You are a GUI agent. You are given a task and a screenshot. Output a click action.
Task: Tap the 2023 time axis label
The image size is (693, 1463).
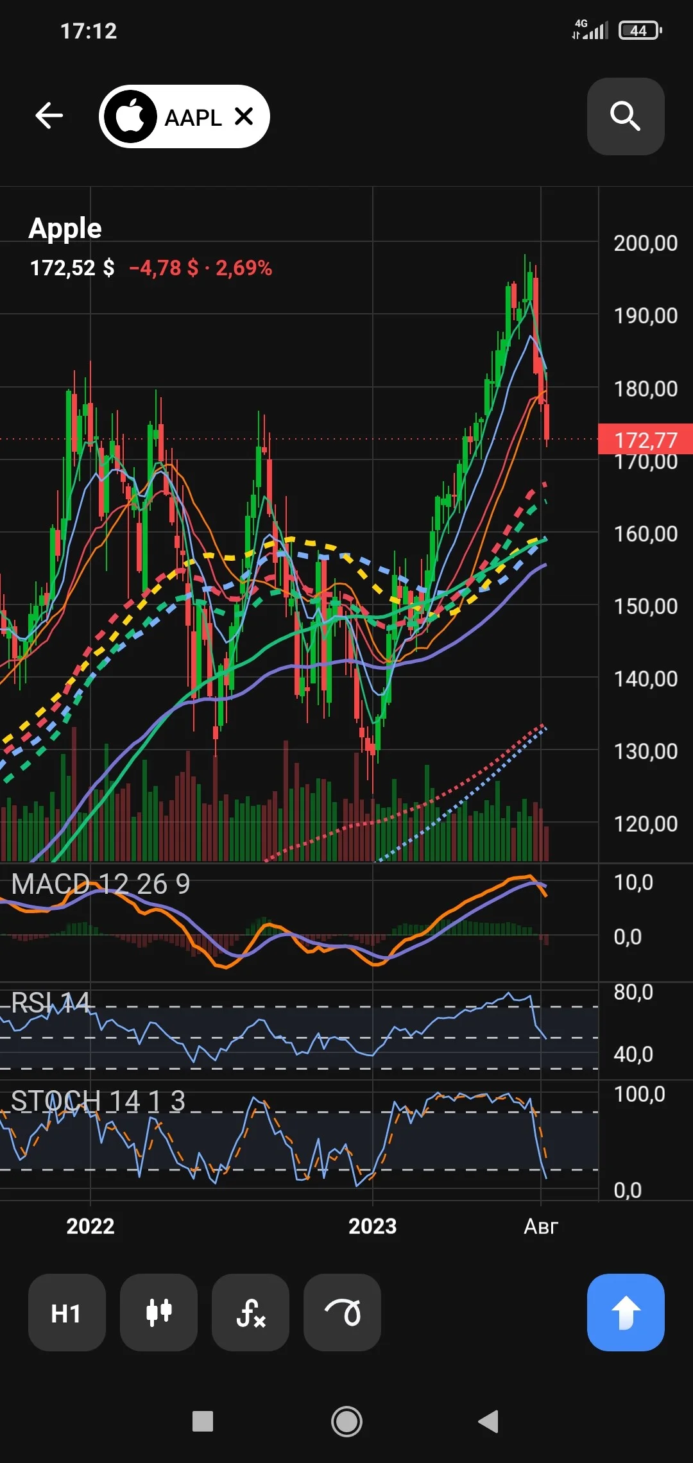click(x=373, y=1226)
